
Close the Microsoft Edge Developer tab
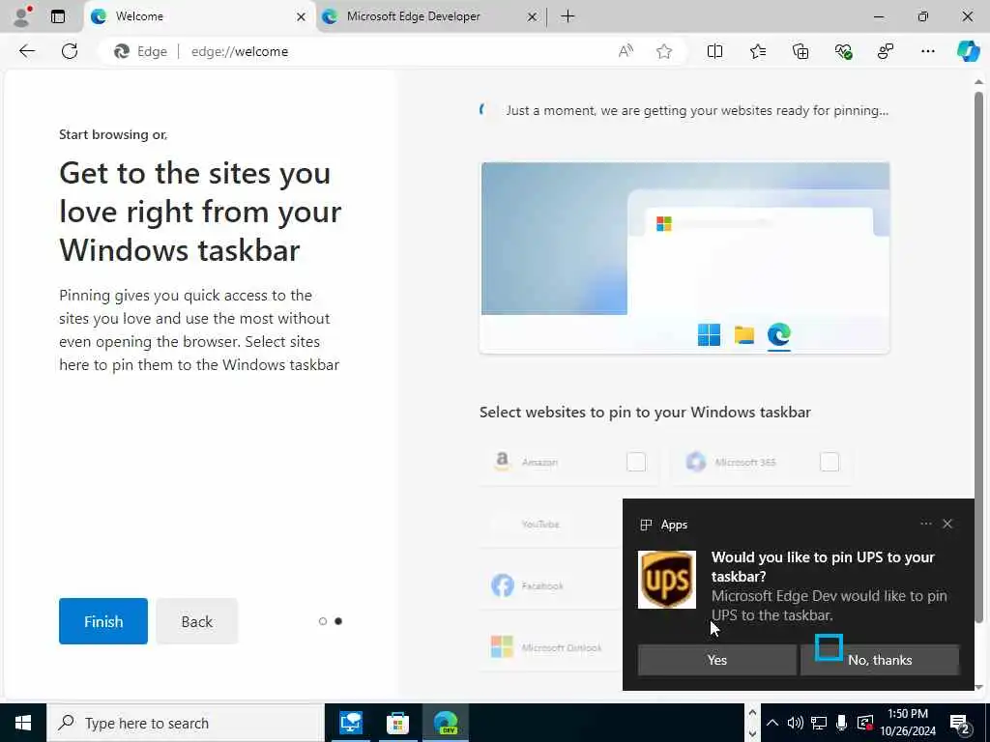[x=533, y=17]
